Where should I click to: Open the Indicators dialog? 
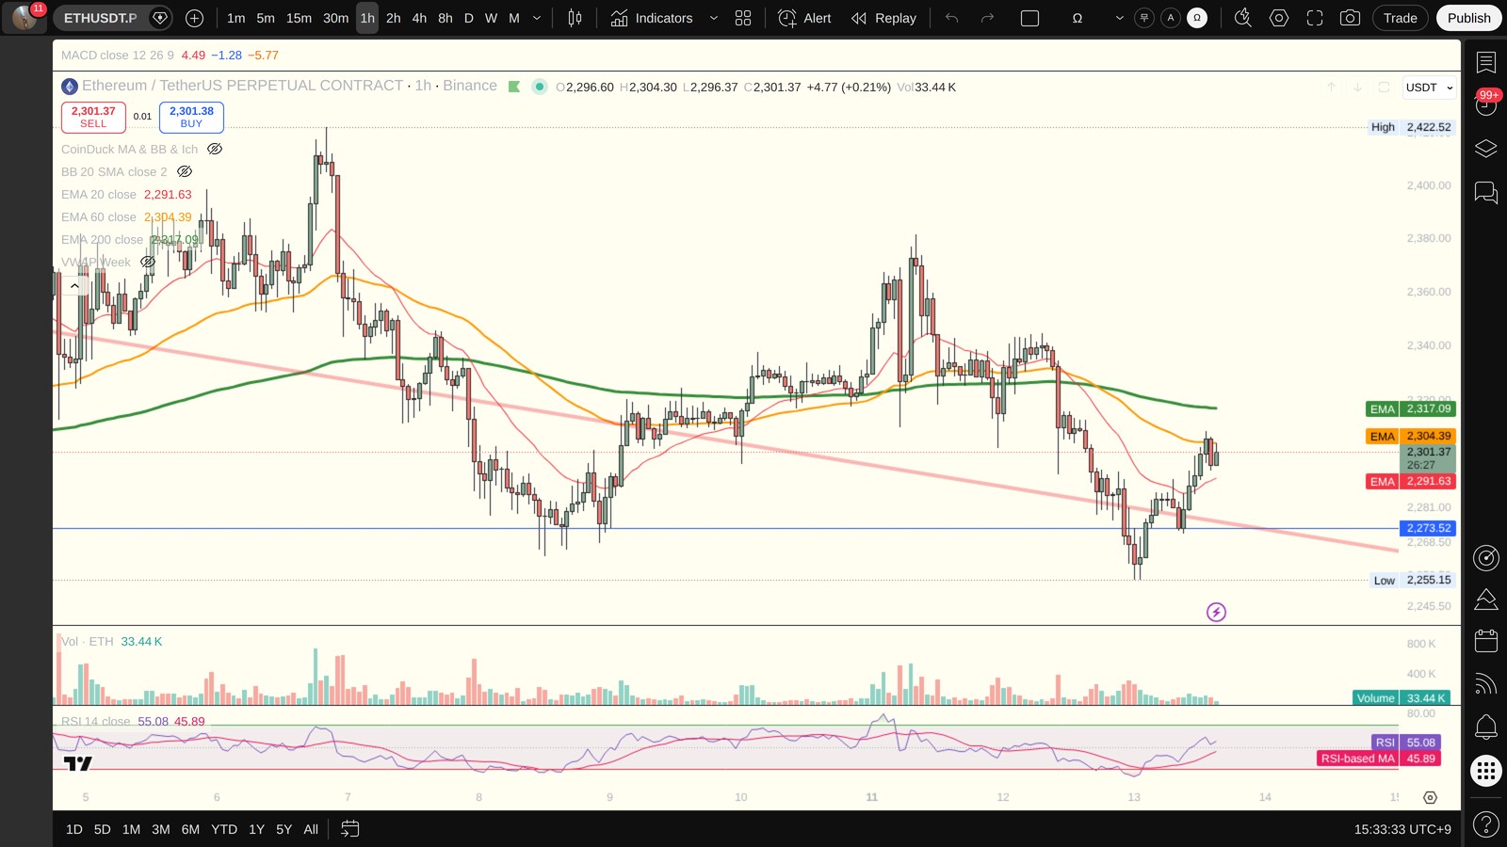(x=652, y=18)
